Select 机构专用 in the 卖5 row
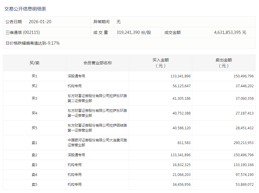 (75, 185)
